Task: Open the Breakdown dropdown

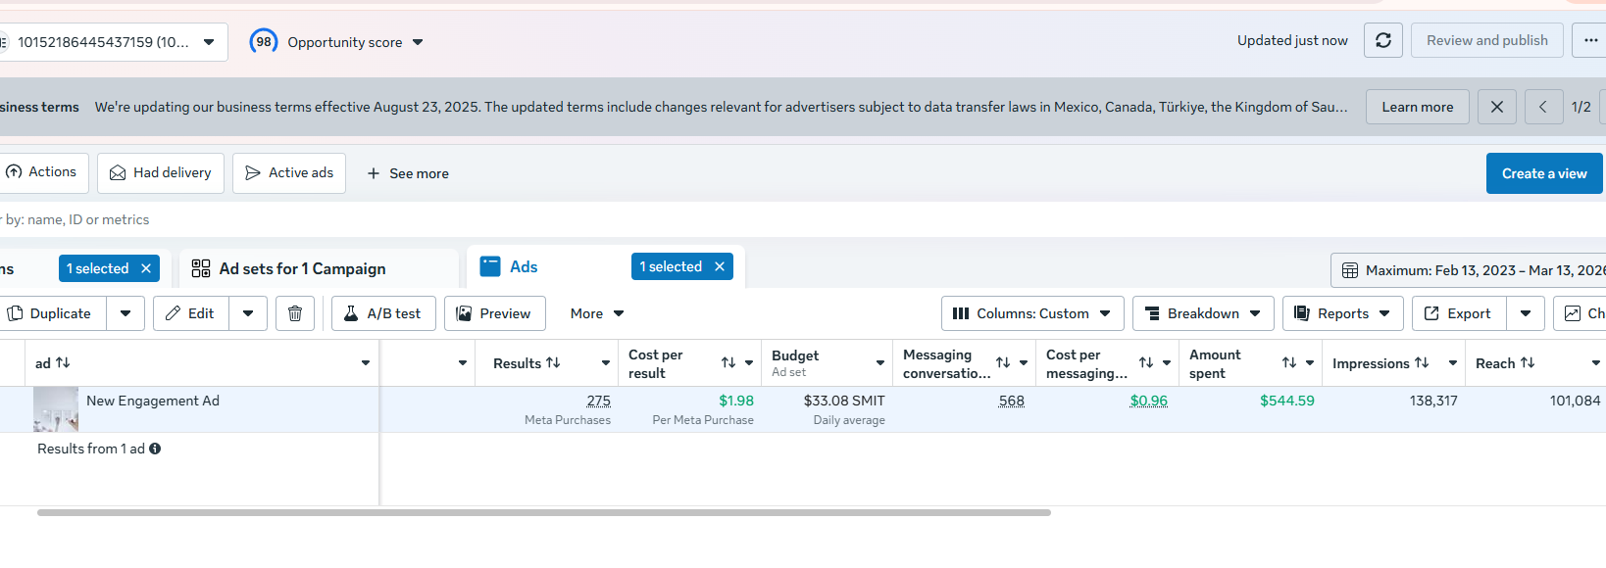Action: click(x=1202, y=313)
